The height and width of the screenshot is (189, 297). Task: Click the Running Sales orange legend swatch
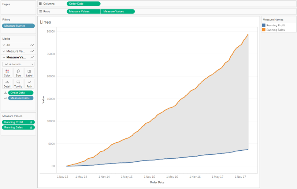[x=264, y=30]
